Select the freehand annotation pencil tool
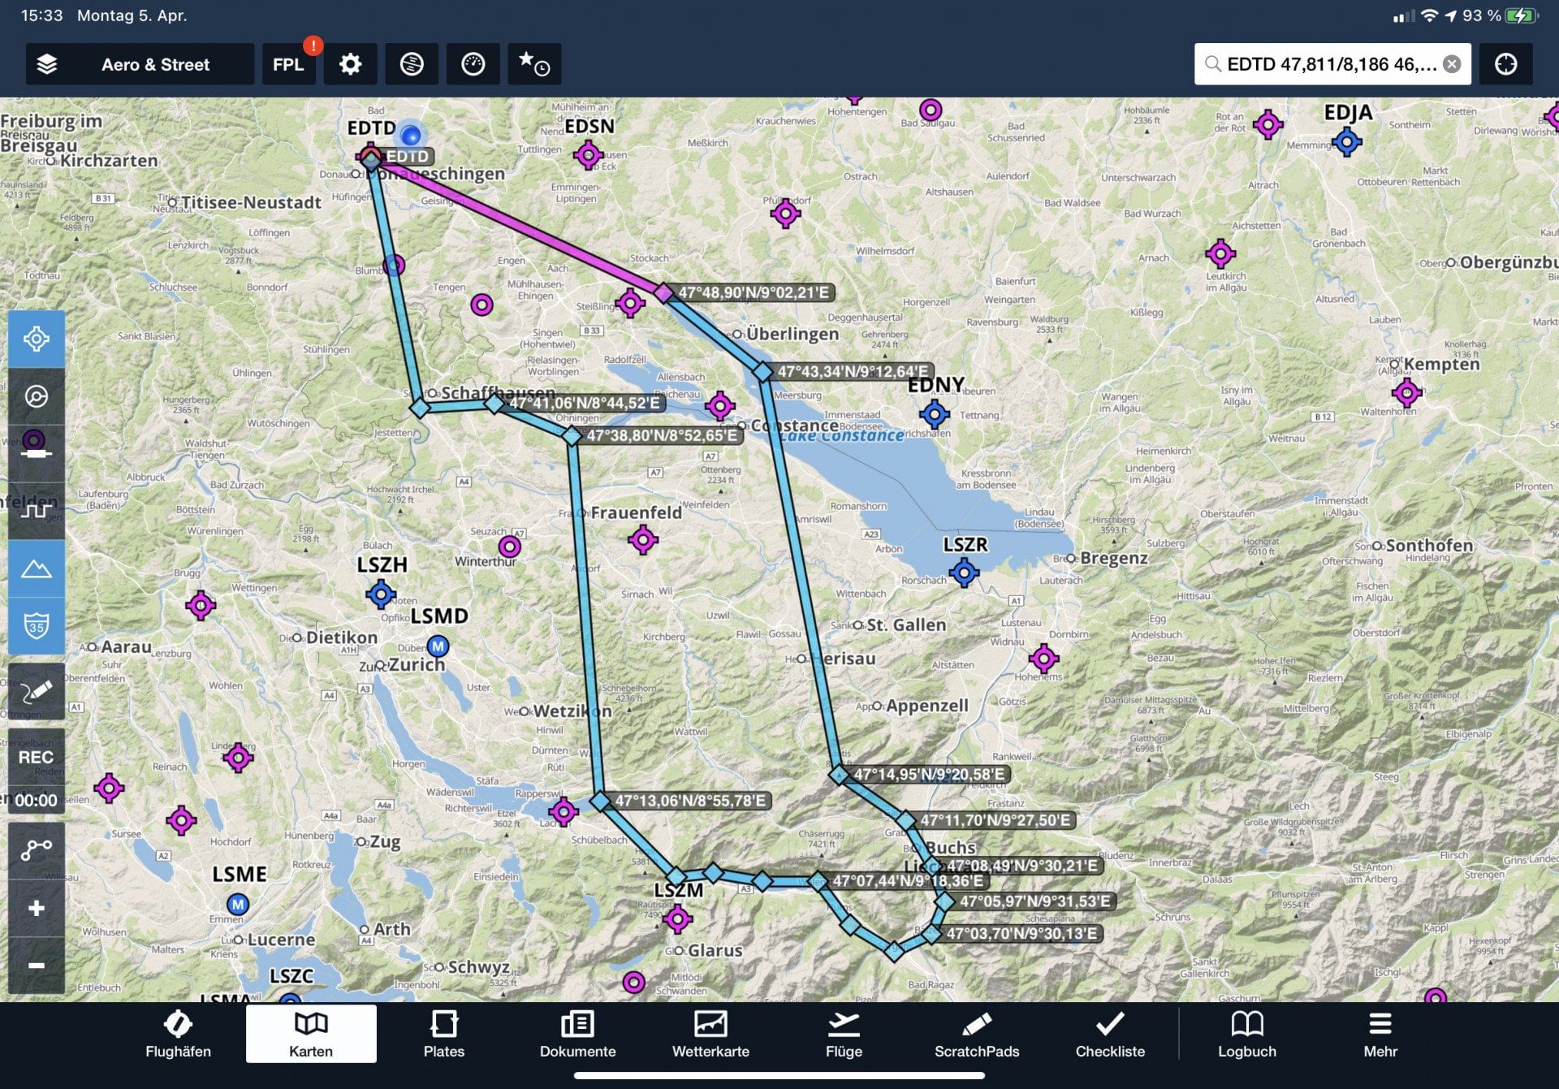Viewport: 1559px width, 1089px height. point(36,692)
